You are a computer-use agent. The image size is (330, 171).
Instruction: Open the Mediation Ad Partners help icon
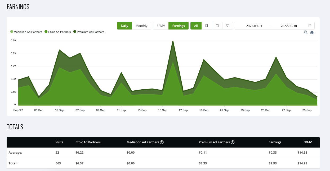pyautogui.click(x=162, y=142)
